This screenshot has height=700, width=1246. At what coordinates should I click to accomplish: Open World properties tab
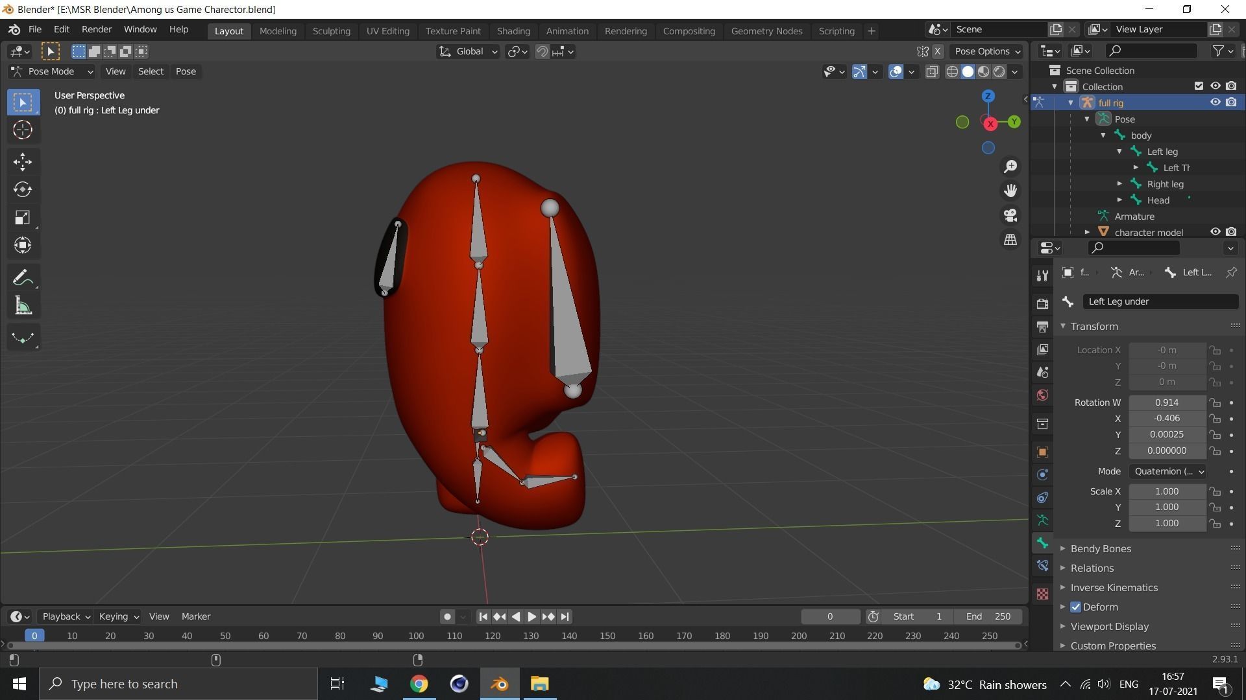[1042, 395]
